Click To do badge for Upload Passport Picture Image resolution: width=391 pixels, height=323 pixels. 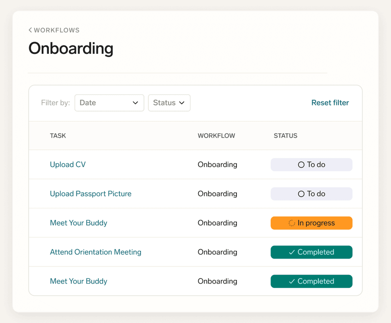pyautogui.click(x=311, y=194)
